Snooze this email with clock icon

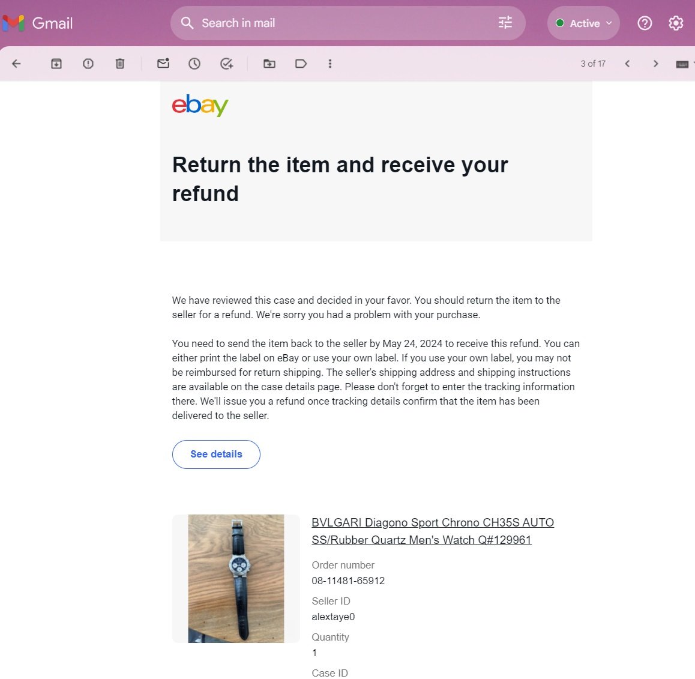194,64
